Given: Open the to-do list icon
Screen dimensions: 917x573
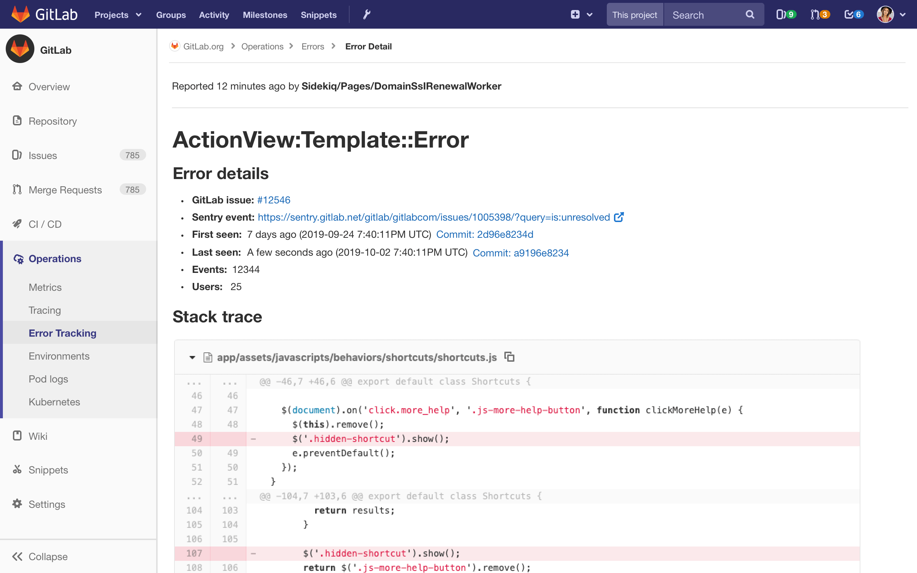Looking at the screenshot, I should pos(854,14).
